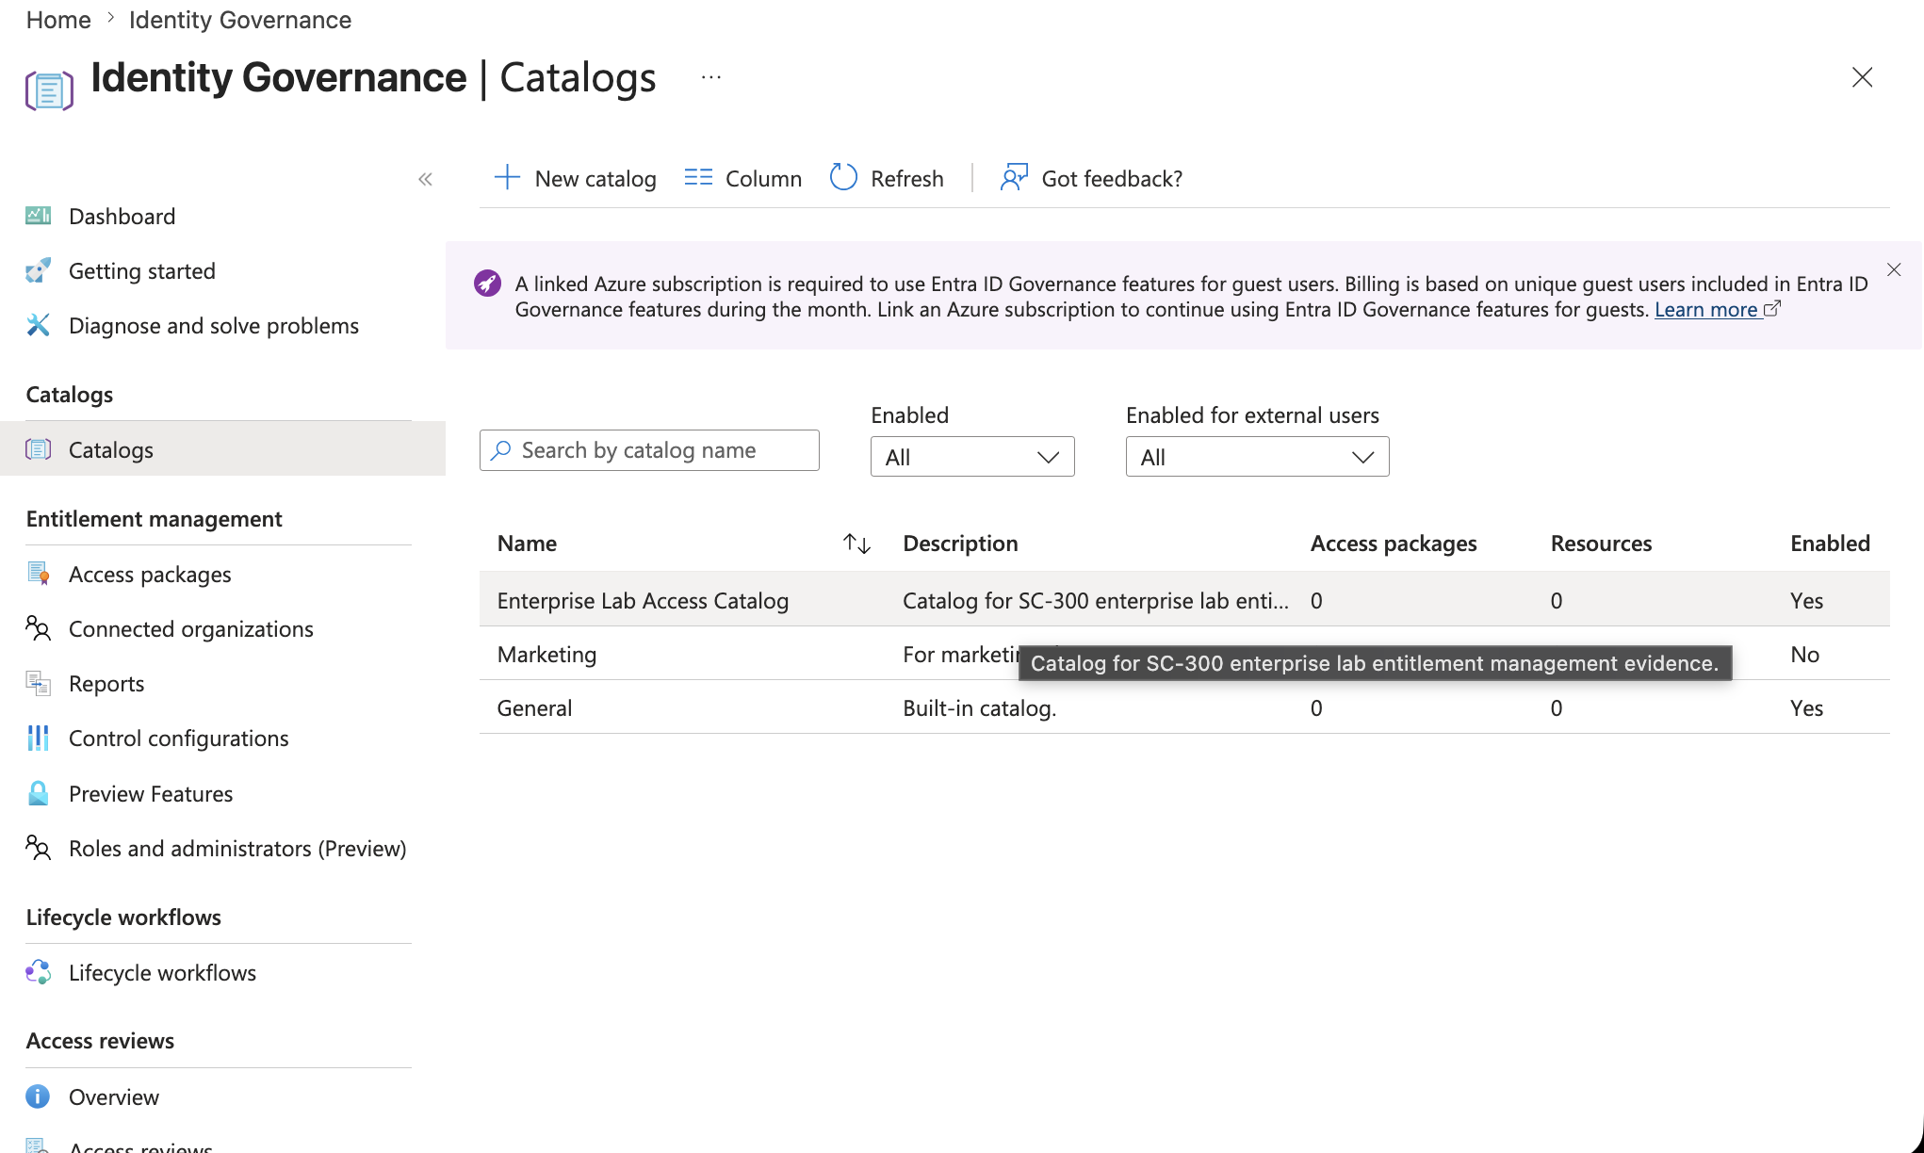The height and width of the screenshot is (1153, 1924).
Task: Open the ellipsis more options menu
Action: (x=711, y=77)
